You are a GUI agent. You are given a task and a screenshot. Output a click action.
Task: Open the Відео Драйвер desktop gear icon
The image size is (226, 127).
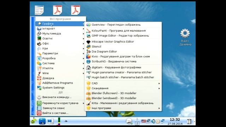pos(185,33)
